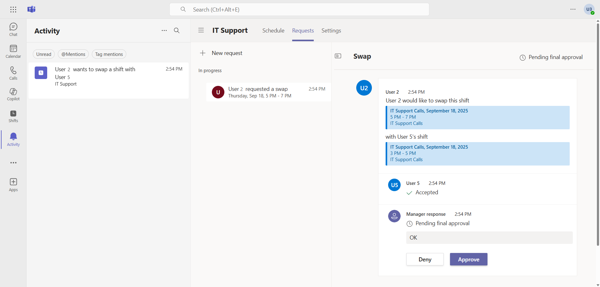Expand the IT Support hamburger menu

[201, 30]
